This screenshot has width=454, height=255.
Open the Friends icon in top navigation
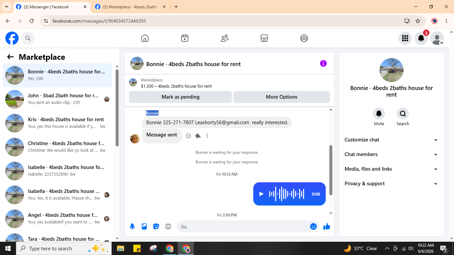[225, 38]
